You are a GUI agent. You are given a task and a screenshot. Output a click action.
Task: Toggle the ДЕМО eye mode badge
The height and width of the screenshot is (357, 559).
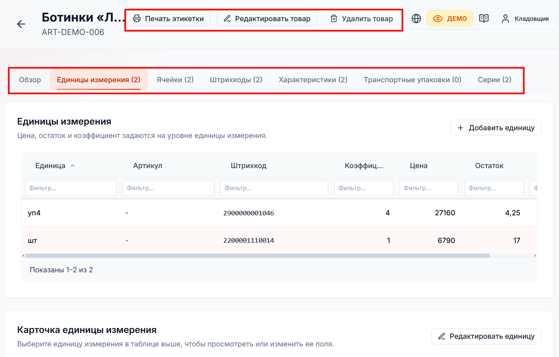pos(450,19)
